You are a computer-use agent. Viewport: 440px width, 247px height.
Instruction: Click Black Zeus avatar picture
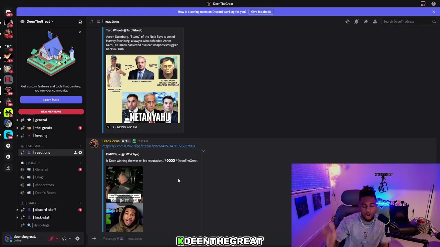click(x=94, y=144)
